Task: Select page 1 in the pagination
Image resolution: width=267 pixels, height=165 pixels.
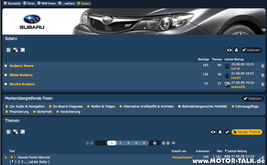Action: 112,143
